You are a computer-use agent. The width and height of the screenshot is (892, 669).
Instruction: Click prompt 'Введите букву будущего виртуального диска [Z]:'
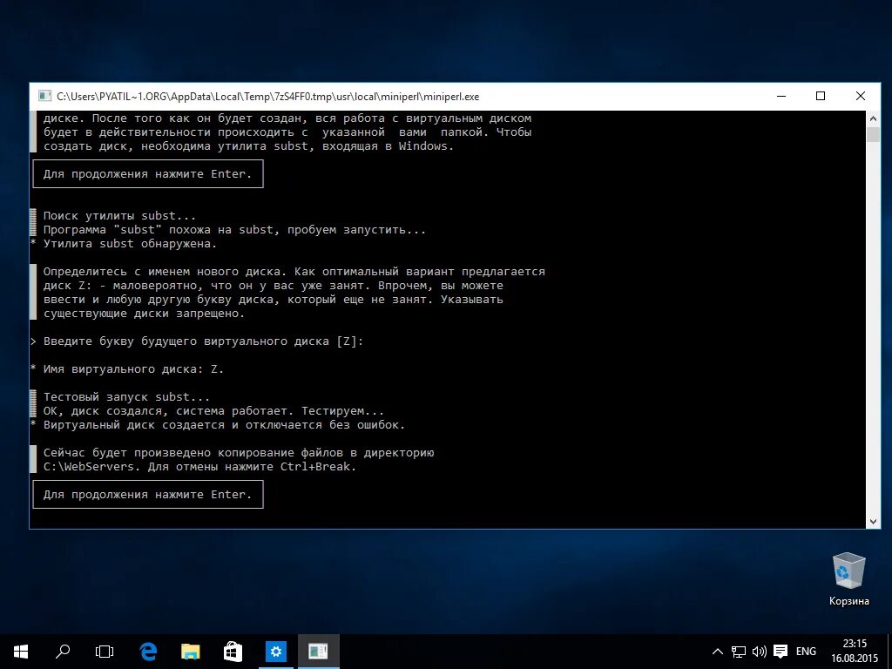point(203,341)
